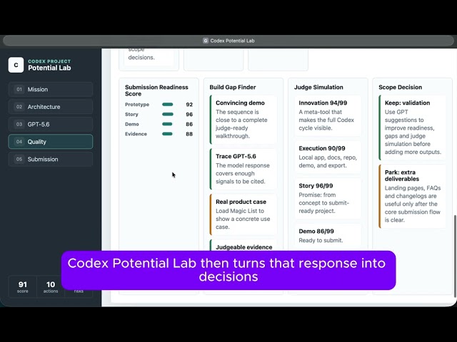Image resolution: width=457 pixels, height=342 pixels.
Task: Open the GPT-5.6 section
Action: [x=51, y=124]
